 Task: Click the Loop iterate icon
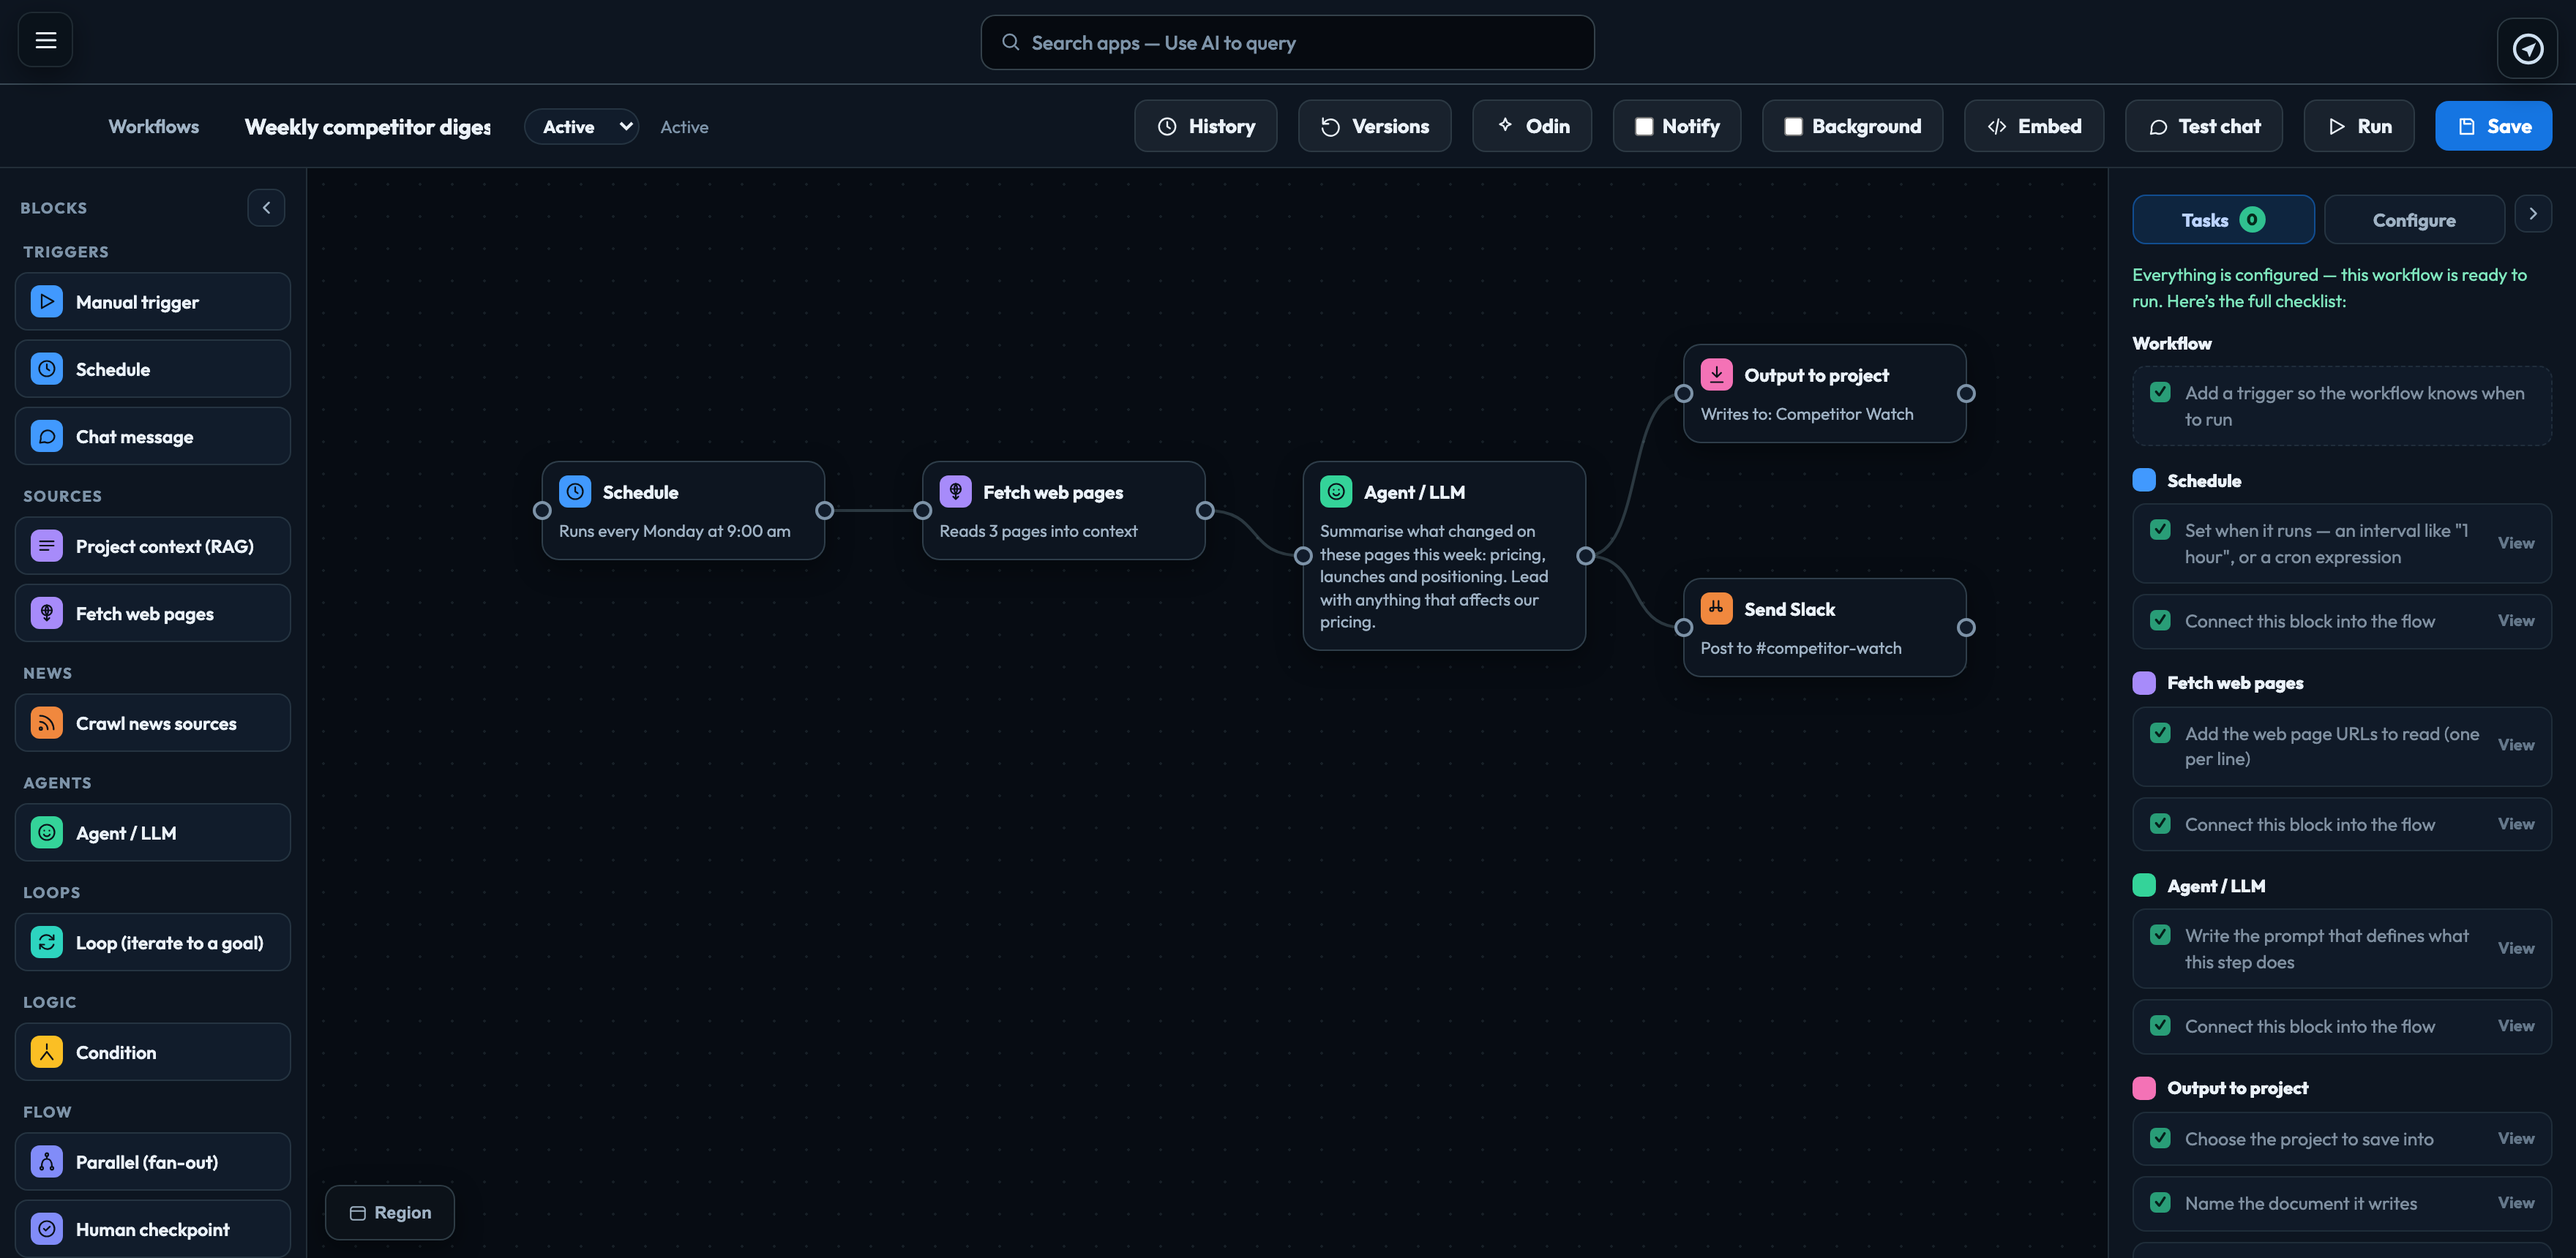[x=47, y=942]
